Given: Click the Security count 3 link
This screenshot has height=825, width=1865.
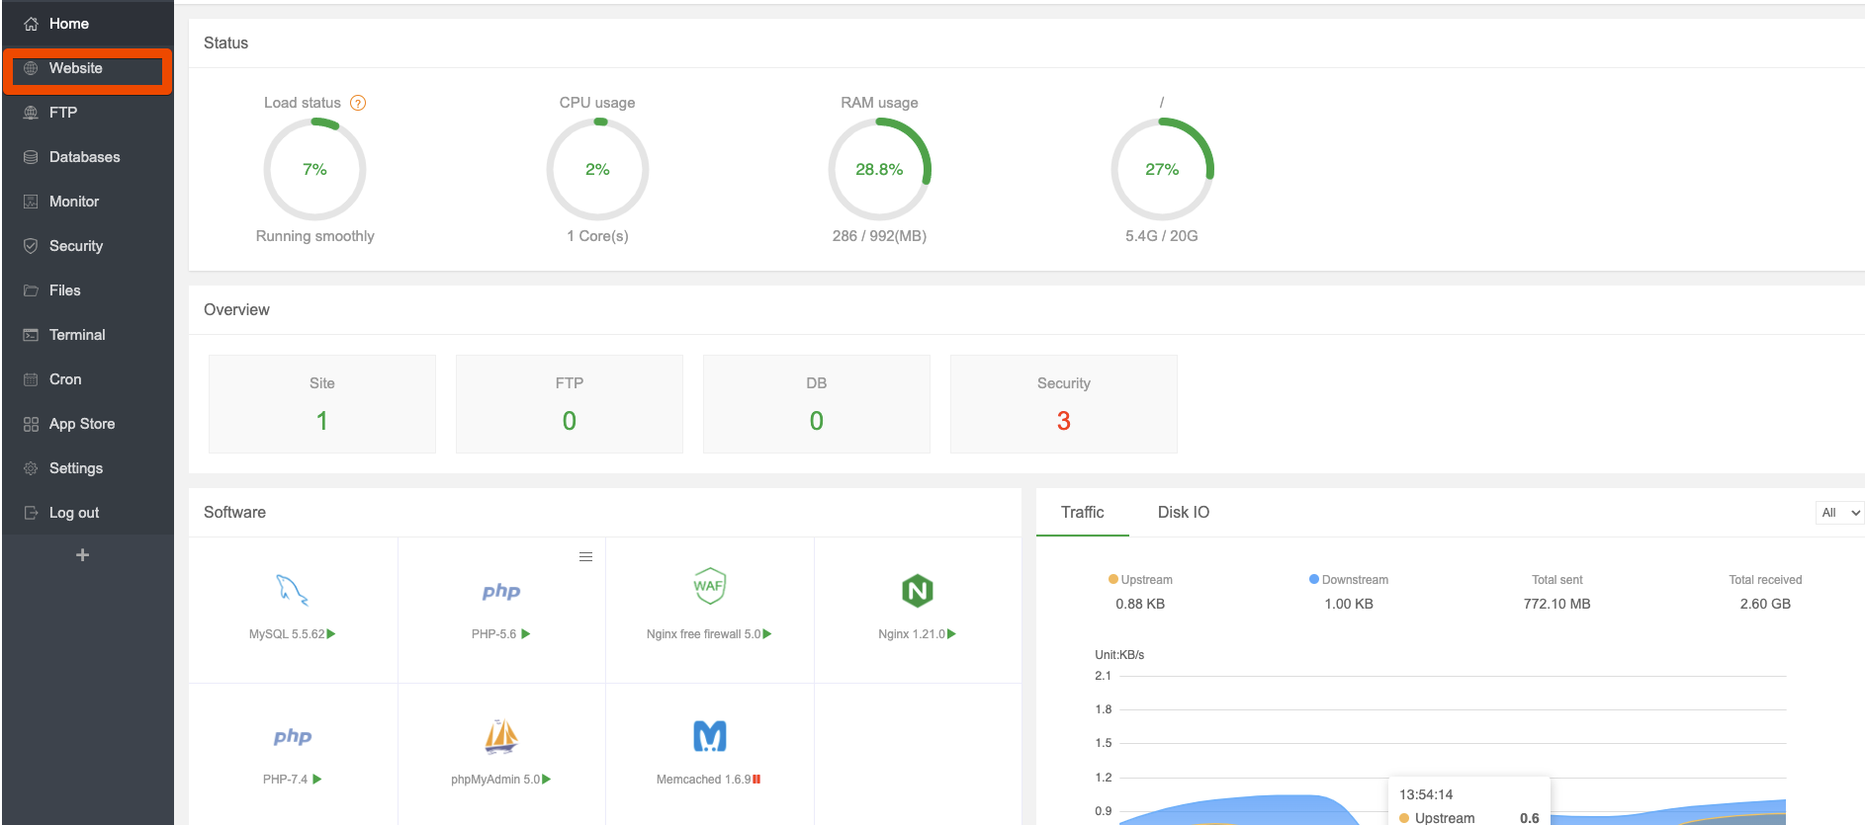Looking at the screenshot, I should 1064,421.
